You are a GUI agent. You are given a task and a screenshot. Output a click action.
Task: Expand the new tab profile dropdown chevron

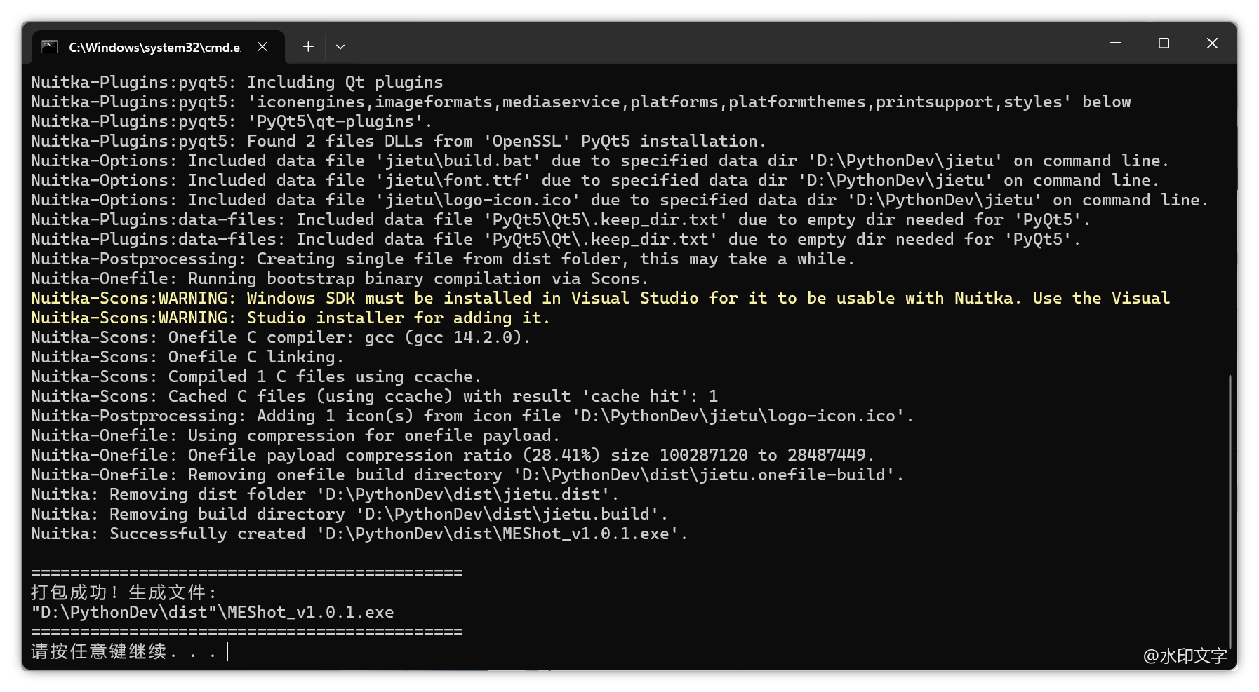(x=340, y=47)
